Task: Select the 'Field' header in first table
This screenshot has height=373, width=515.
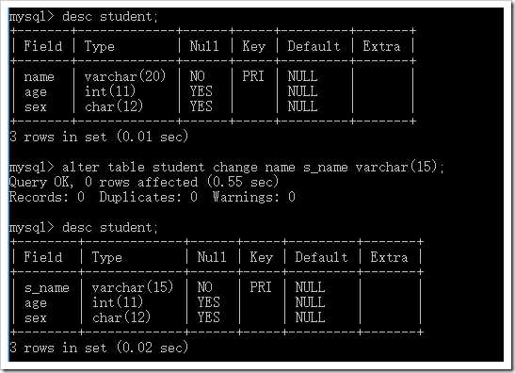Action: coord(43,45)
